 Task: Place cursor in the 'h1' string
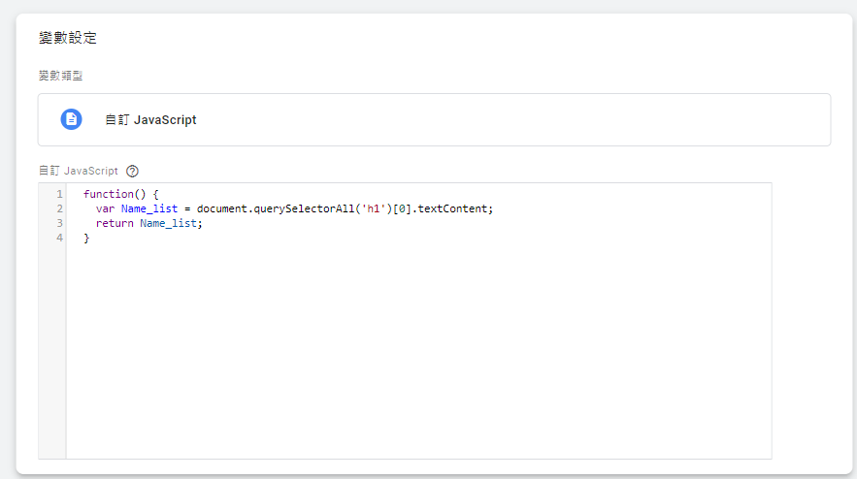coord(370,208)
